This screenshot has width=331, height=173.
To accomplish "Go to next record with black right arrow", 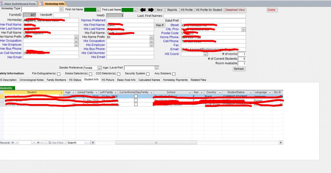I will coord(151,10).
